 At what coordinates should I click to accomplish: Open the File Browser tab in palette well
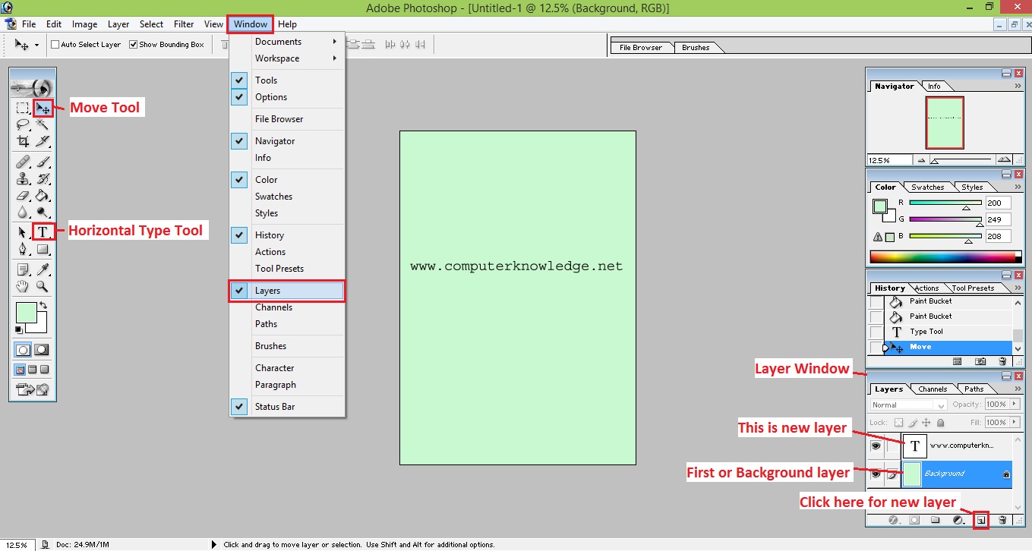641,47
